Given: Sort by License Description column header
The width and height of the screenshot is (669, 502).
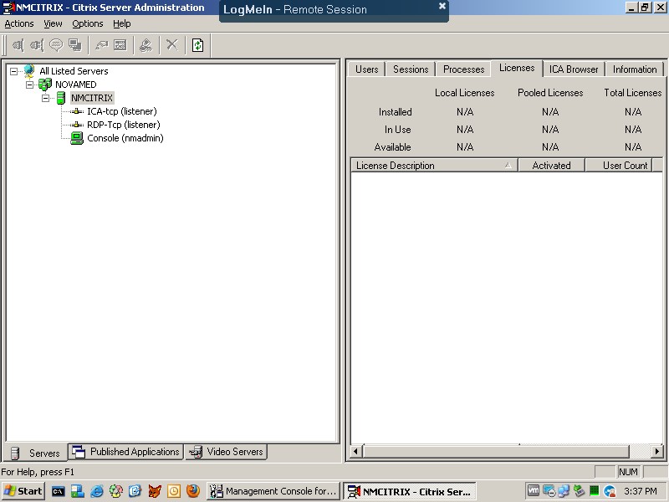Looking at the screenshot, I should [x=434, y=165].
